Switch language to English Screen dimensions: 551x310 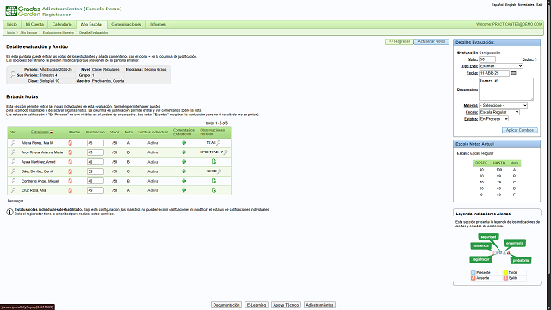511,5
